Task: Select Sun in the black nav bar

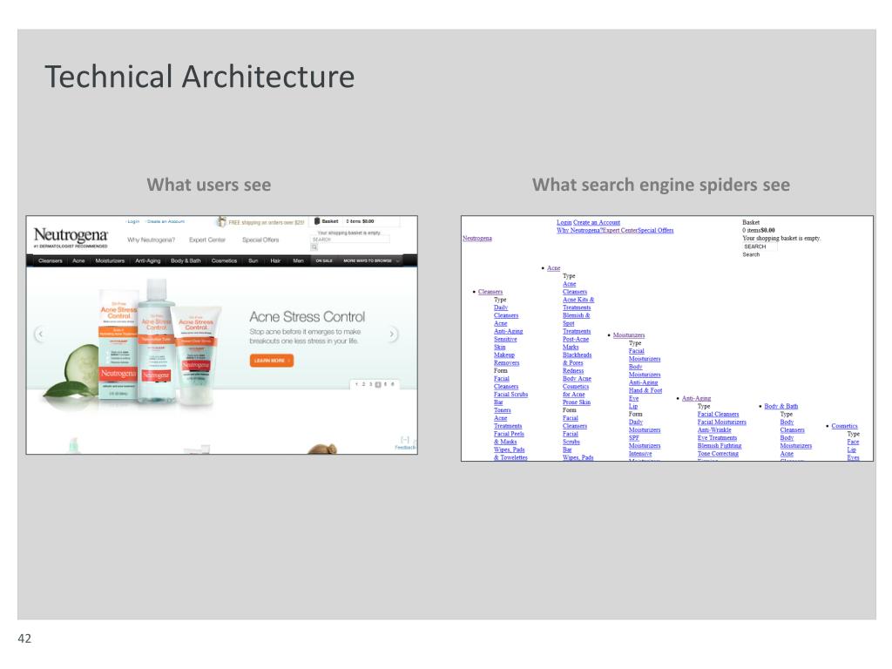Action: pos(253,260)
